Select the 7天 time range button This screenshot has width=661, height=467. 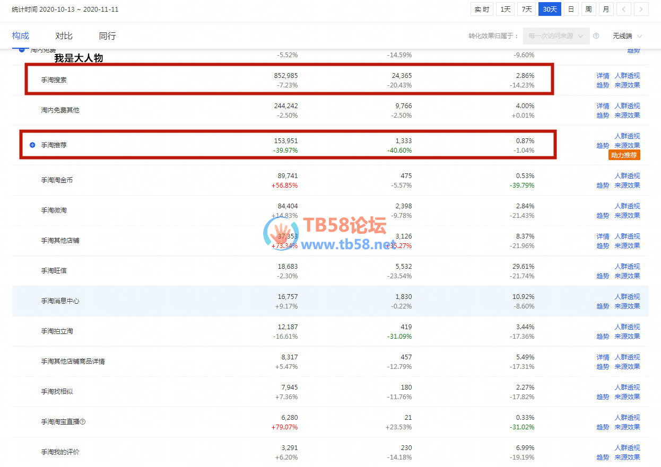click(527, 9)
